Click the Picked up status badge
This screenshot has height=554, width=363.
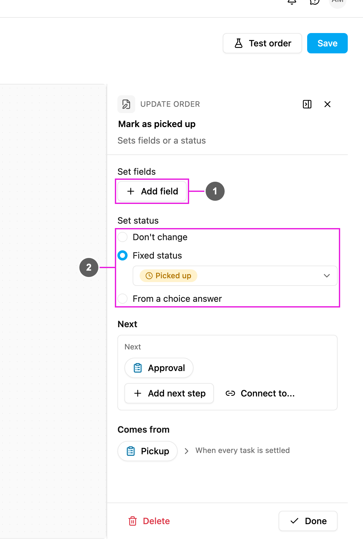tap(168, 276)
